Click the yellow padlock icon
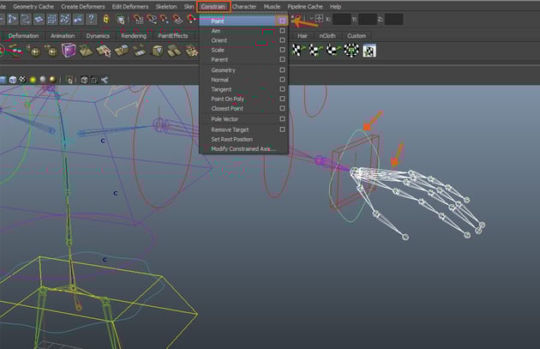 tap(105, 19)
